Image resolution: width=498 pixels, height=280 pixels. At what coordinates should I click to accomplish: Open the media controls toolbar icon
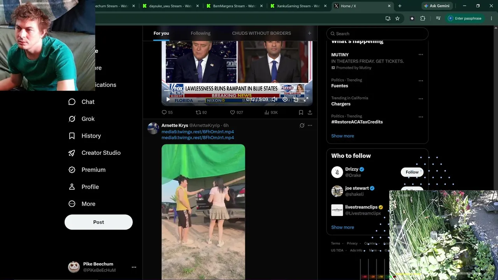point(438,18)
